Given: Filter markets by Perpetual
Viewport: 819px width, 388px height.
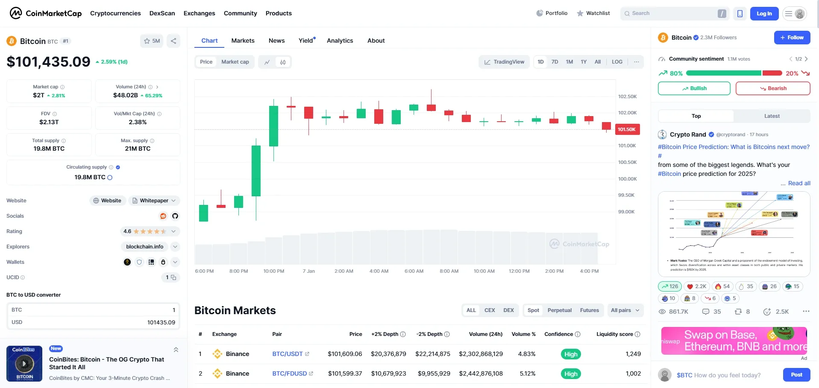Looking at the screenshot, I should 559,310.
